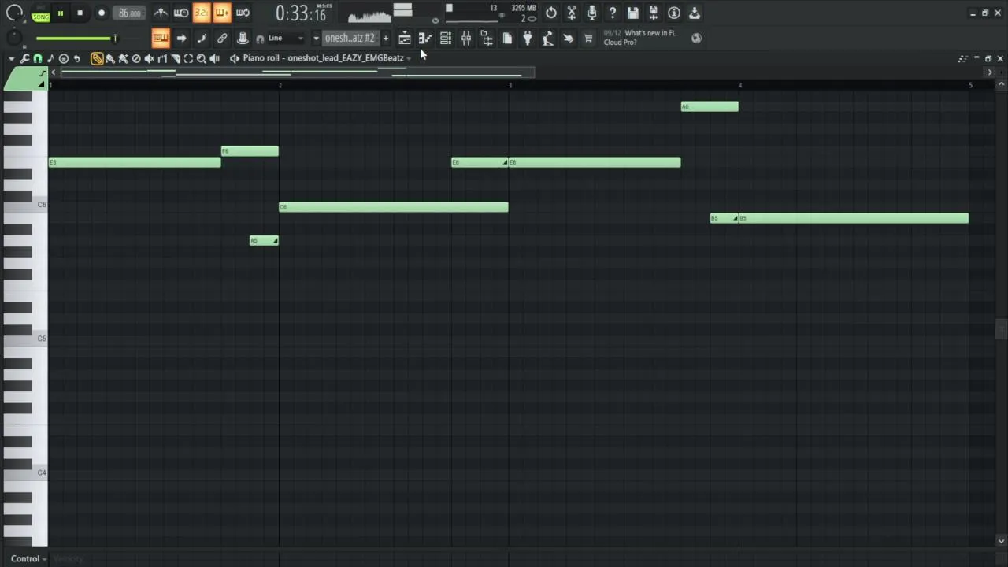The height and width of the screenshot is (567, 1008).
Task: Open pattern selector dropdown arrow
Action: (316, 38)
